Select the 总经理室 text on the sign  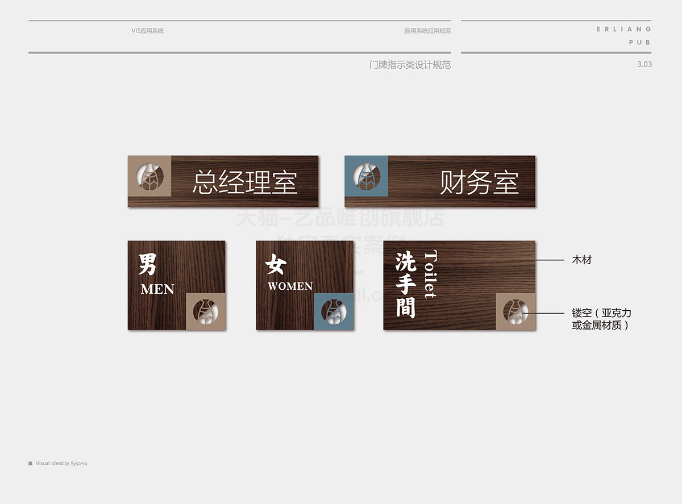click(245, 182)
